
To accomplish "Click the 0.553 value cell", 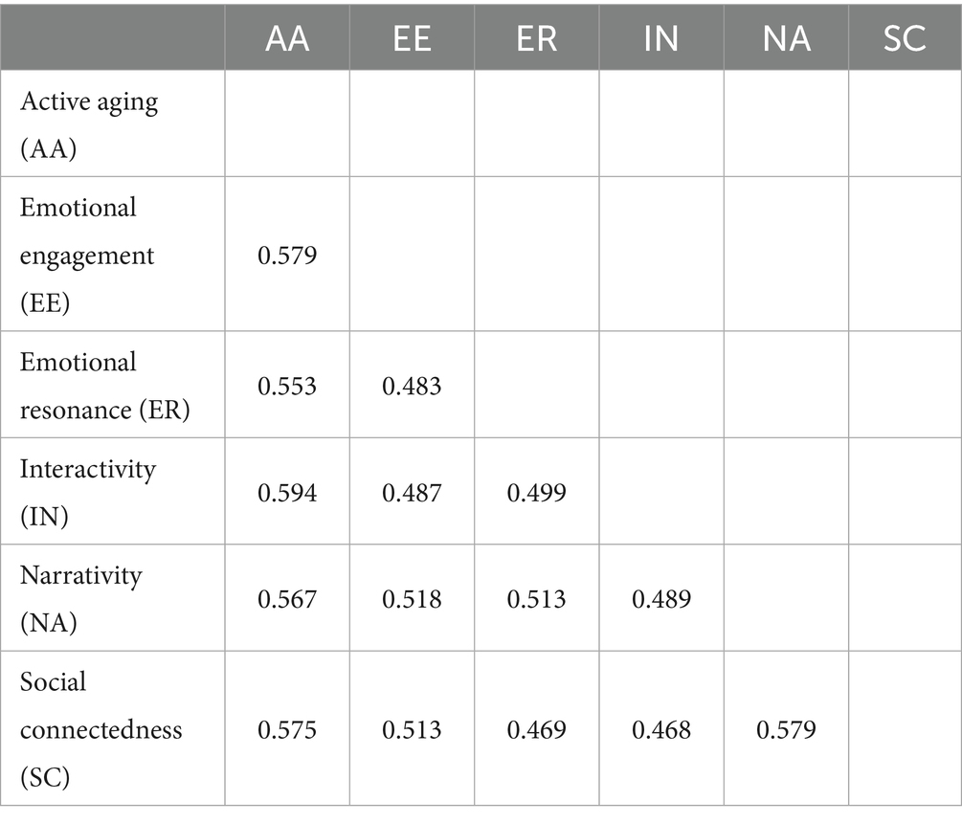I will coord(287,386).
